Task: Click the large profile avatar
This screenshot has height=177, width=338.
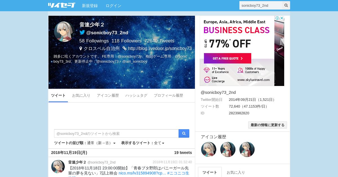Action: [64, 31]
